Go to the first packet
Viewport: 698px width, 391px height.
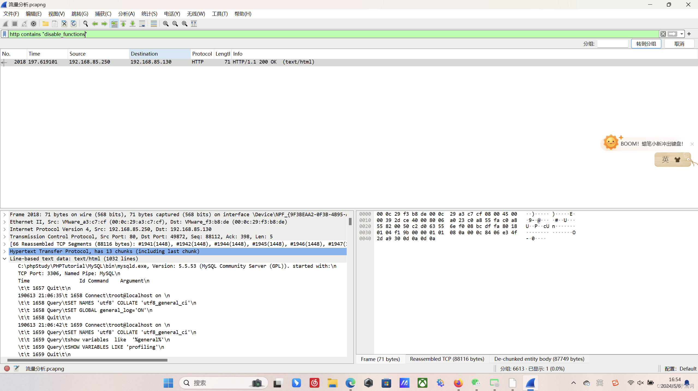coord(123,24)
